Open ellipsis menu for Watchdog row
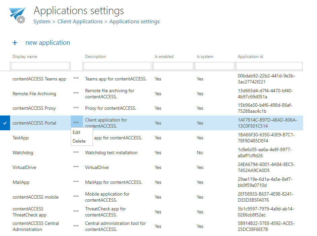317x236 pixels. coord(76,152)
